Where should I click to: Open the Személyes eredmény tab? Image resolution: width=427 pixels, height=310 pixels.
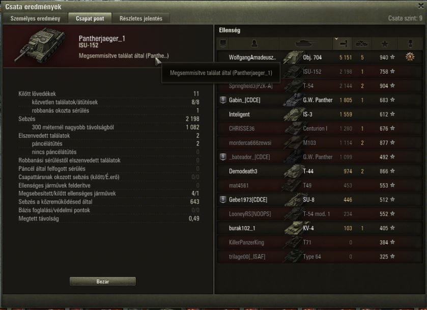35,18
